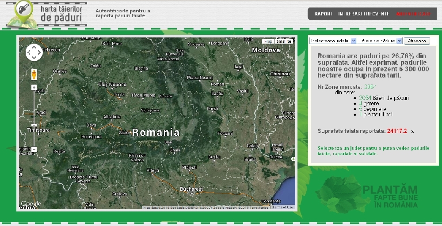Pan the map left with arrow control
The height and width of the screenshot is (226, 442).
(x=29, y=52)
